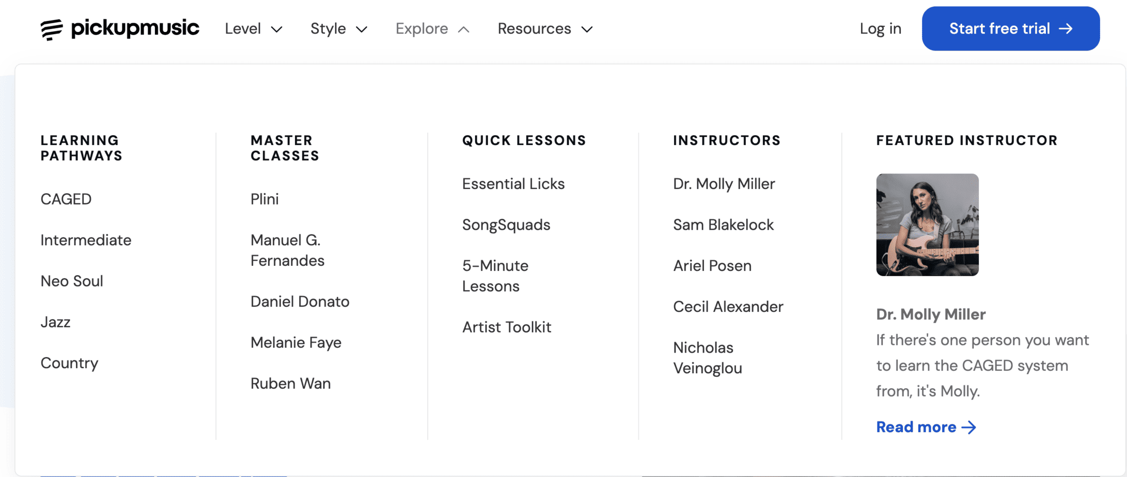Start a free trial
The height and width of the screenshot is (477, 1127).
1010,29
